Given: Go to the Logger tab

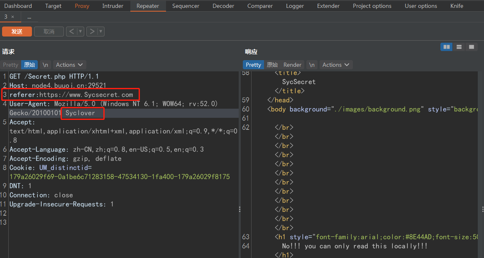Looking at the screenshot, I should point(295,6).
